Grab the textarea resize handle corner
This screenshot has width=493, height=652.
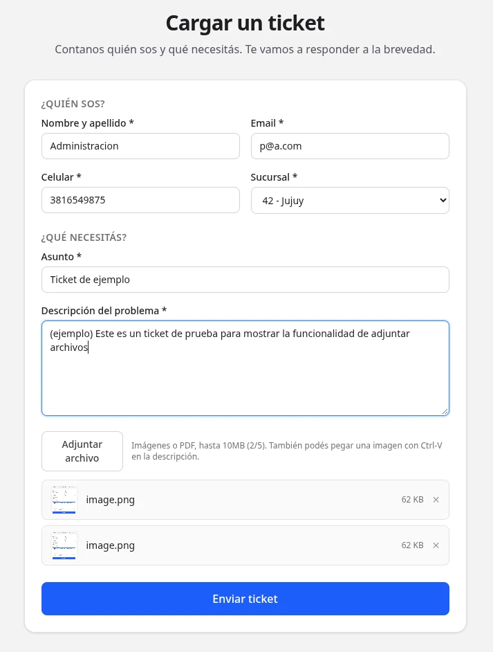point(445,411)
